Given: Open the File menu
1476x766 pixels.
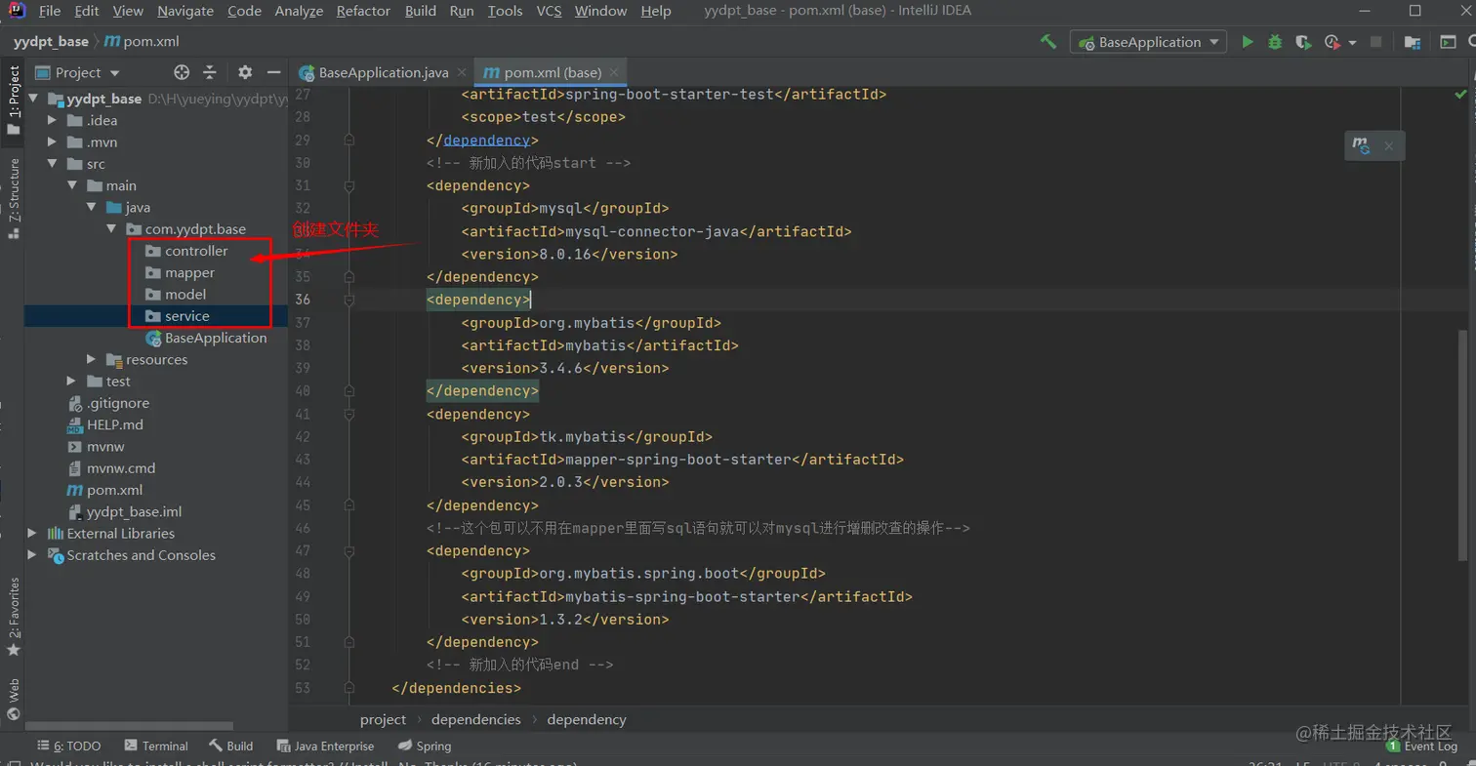Looking at the screenshot, I should click(x=50, y=11).
